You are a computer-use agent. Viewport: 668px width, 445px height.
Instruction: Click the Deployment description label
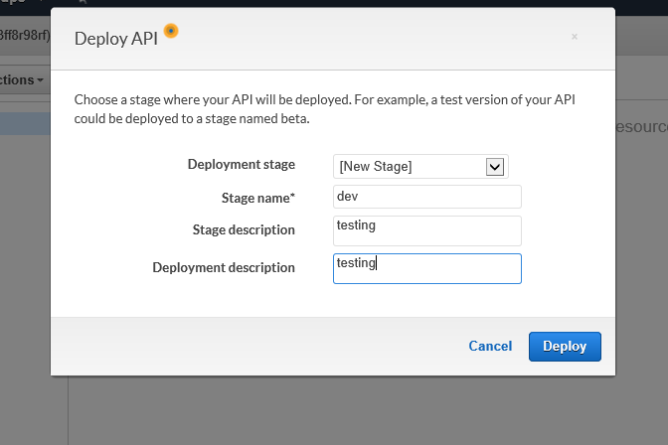(224, 267)
